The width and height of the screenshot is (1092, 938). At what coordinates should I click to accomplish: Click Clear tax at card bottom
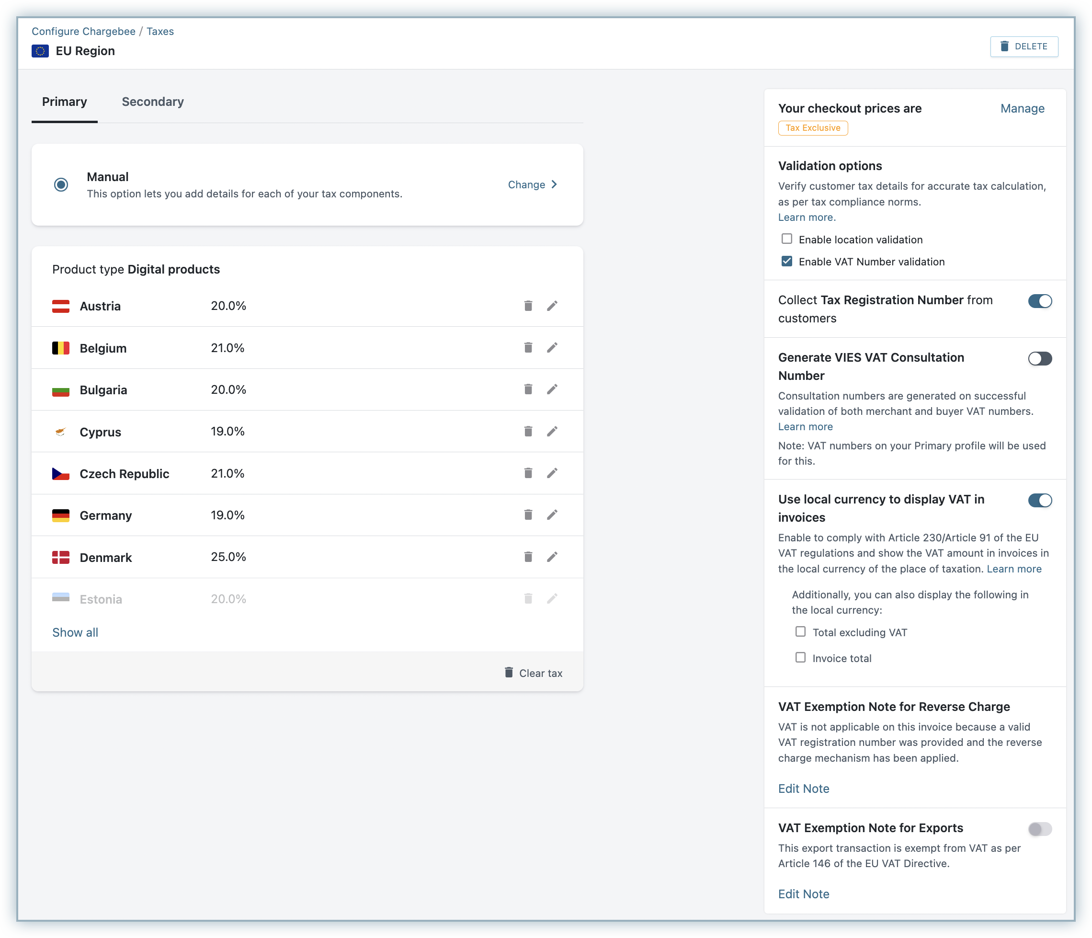coord(534,673)
